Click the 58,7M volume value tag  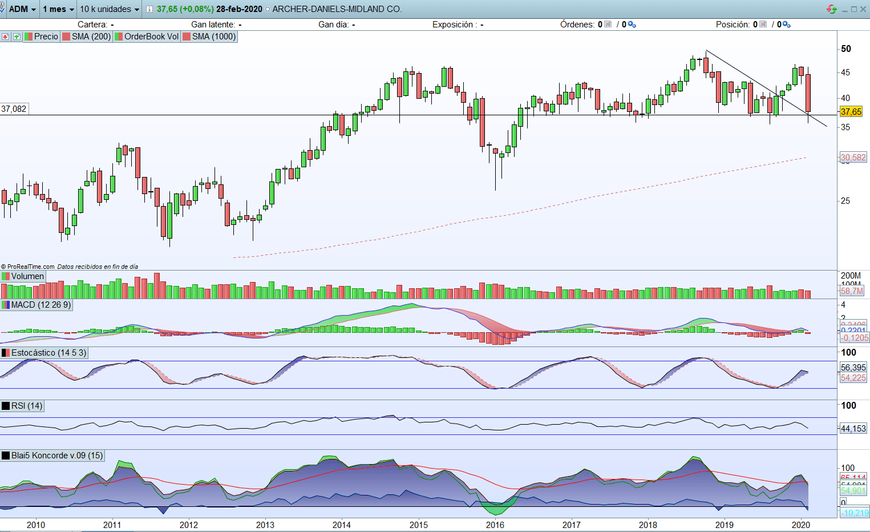point(852,291)
